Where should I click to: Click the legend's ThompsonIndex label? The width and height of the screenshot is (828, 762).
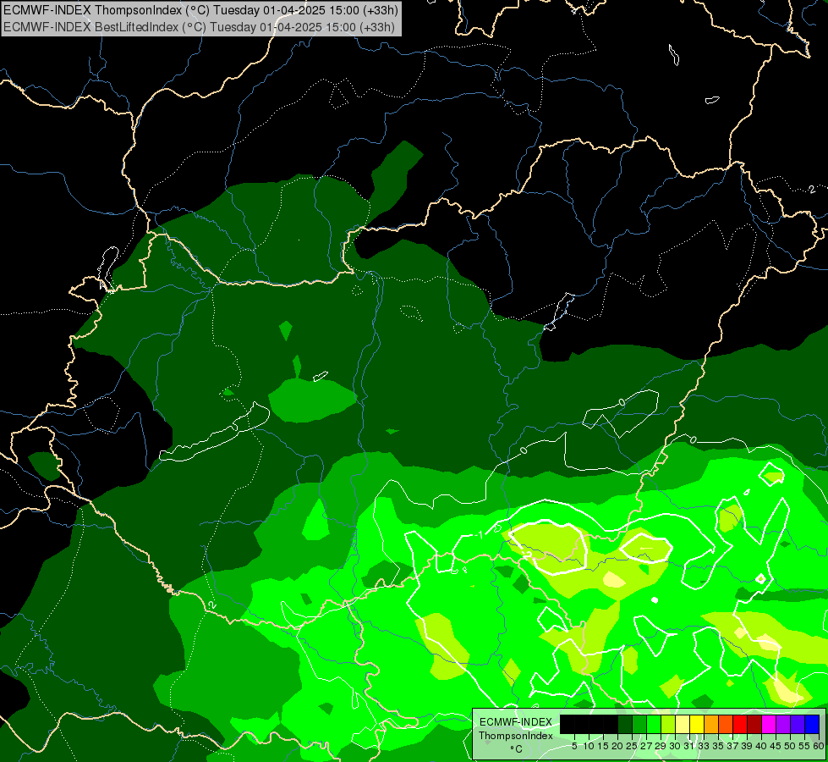pyautogui.click(x=516, y=736)
